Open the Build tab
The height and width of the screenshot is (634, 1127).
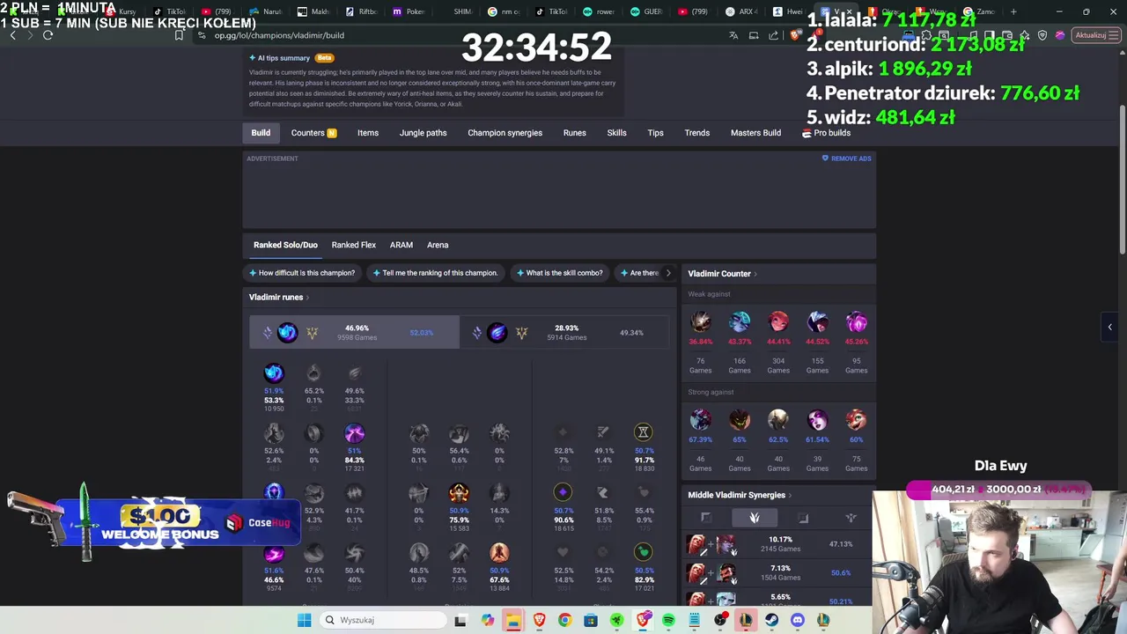pos(261,133)
